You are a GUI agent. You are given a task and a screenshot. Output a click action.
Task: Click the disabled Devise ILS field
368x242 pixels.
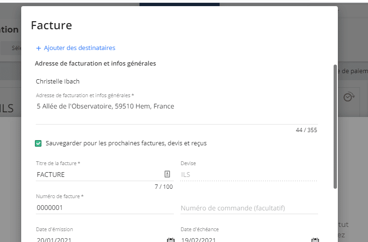click(x=249, y=175)
